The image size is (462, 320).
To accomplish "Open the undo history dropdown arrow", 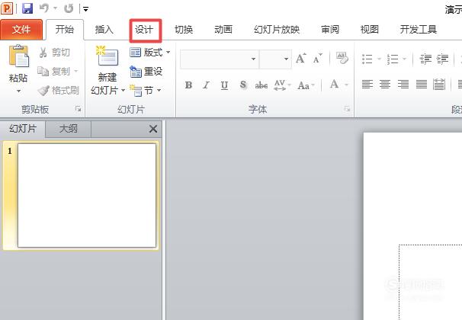I will (x=56, y=8).
